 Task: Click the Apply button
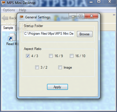57,87
